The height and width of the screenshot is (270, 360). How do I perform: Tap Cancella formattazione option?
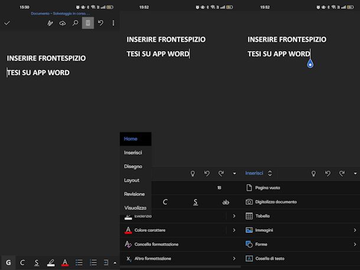click(x=156, y=244)
